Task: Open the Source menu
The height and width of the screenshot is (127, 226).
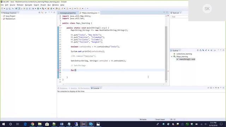Action: (12, 5)
